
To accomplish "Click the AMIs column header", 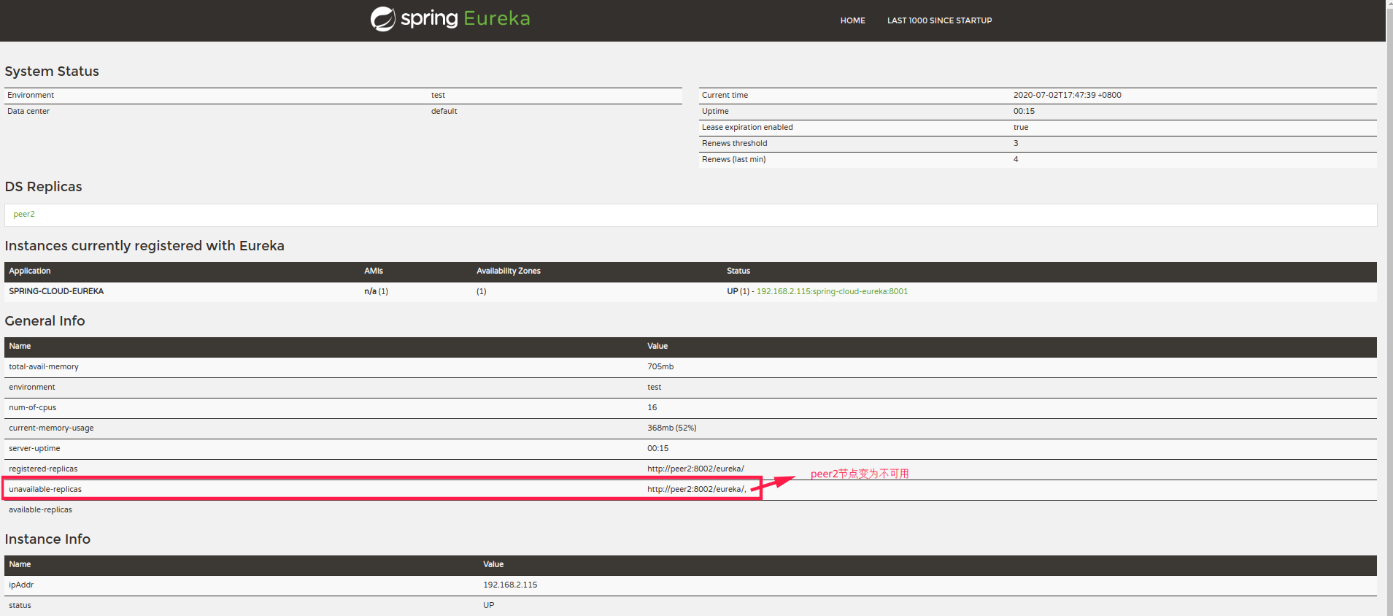I will [374, 271].
